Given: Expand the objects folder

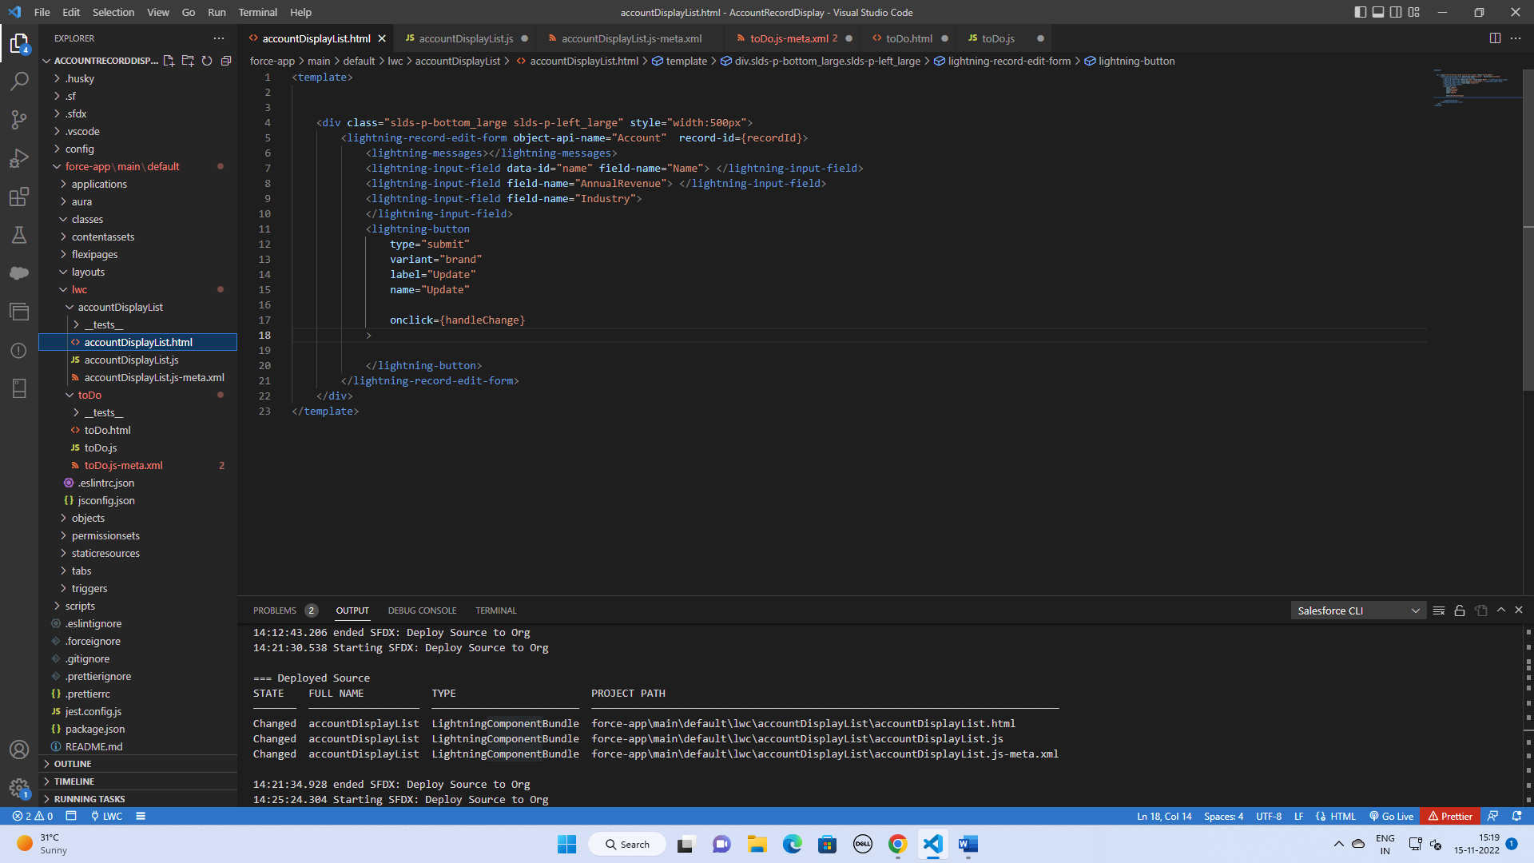Looking at the screenshot, I should pyautogui.click(x=88, y=518).
